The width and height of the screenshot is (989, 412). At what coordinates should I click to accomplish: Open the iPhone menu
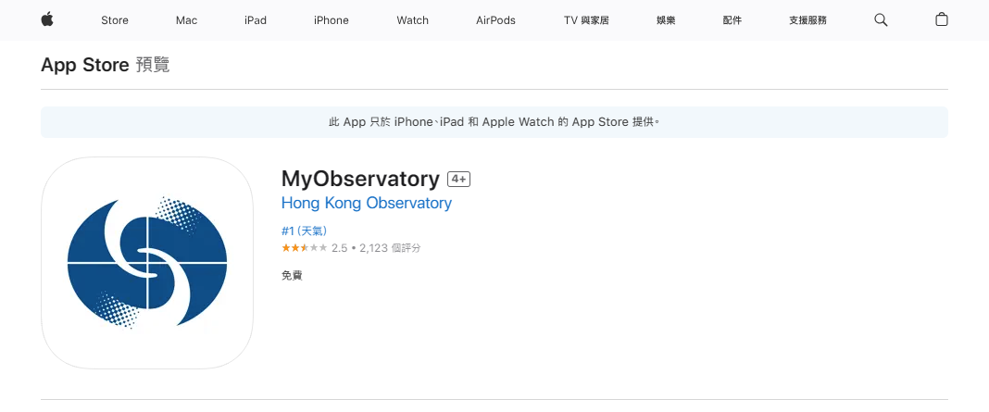pos(331,20)
